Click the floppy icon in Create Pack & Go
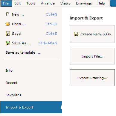This screenshot has height=116, width=116. coord(76,34)
